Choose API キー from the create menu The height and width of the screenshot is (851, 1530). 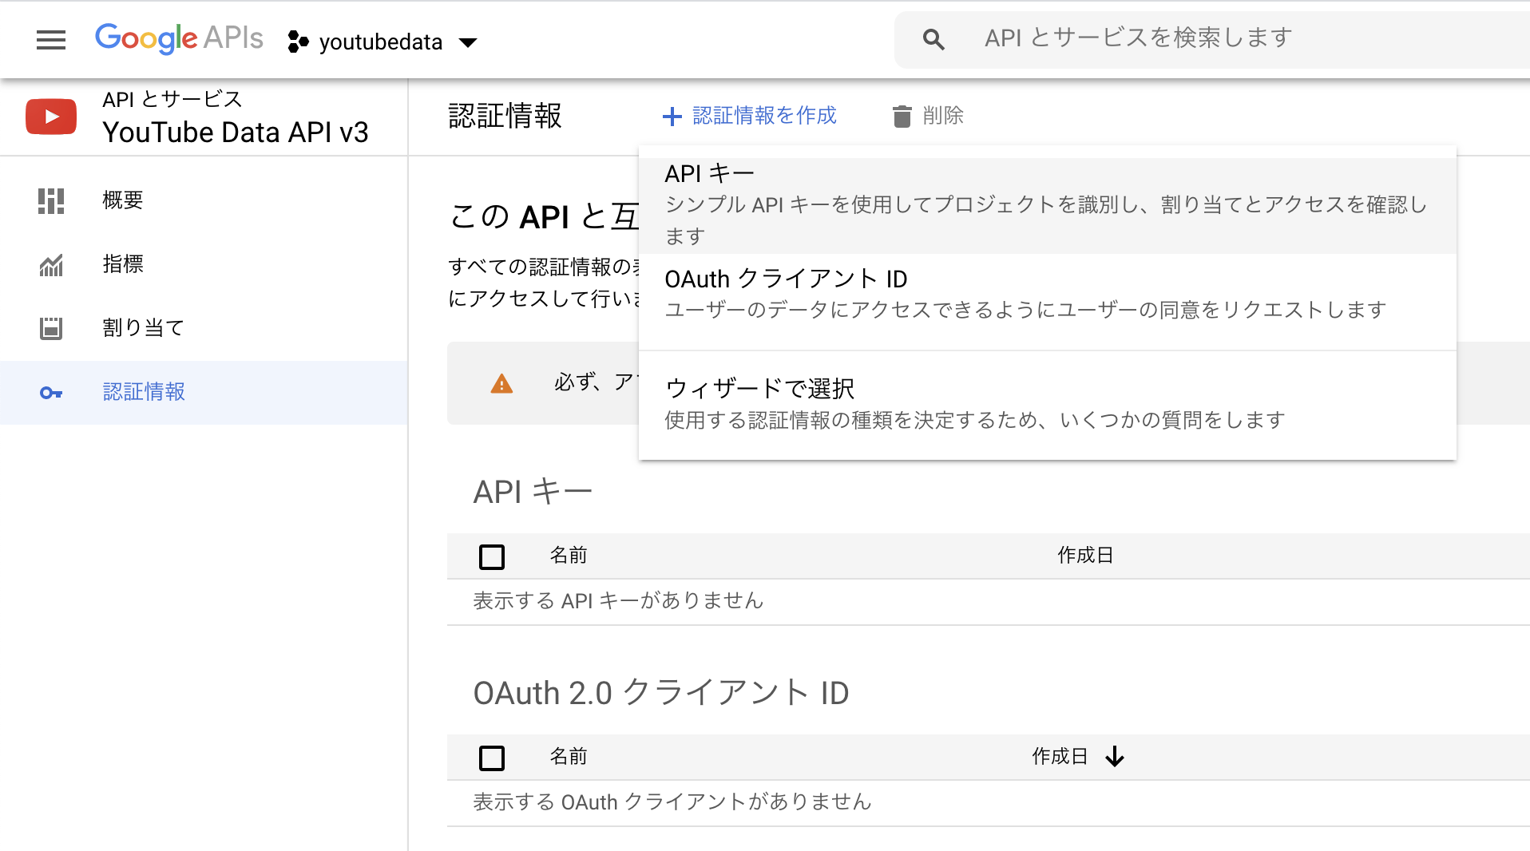tap(1048, 204)
